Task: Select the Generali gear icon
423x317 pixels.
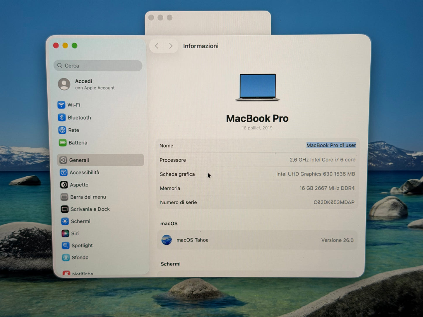Action: [x=63, y=160]
